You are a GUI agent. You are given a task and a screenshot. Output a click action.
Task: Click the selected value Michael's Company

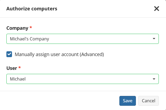pyautogui.click(x=29, y=39)
